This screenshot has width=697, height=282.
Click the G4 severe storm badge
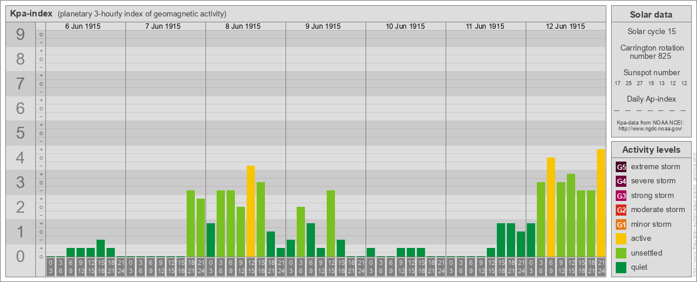621,182
